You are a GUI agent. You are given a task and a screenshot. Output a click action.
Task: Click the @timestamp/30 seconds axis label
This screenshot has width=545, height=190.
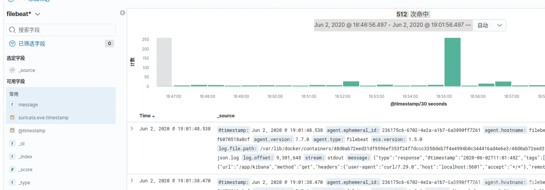419,104
